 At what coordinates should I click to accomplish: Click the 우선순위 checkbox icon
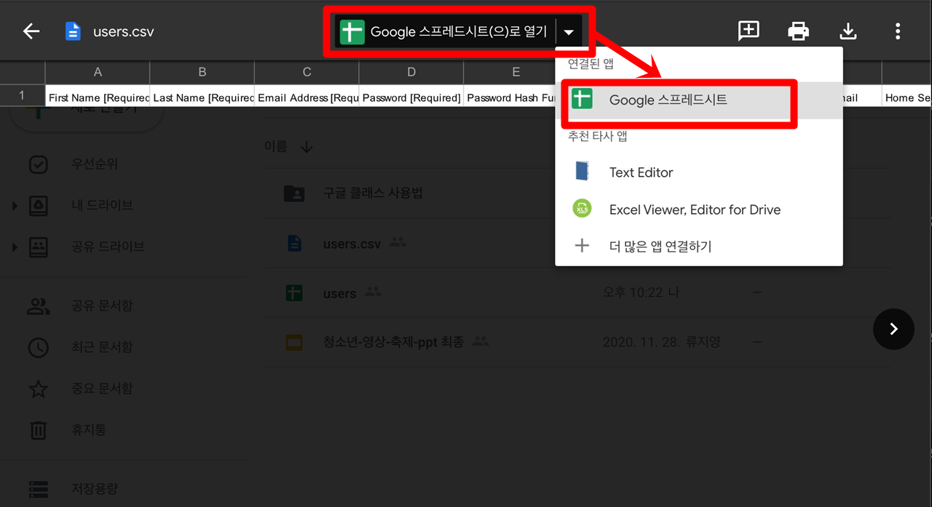coord(38,164)
